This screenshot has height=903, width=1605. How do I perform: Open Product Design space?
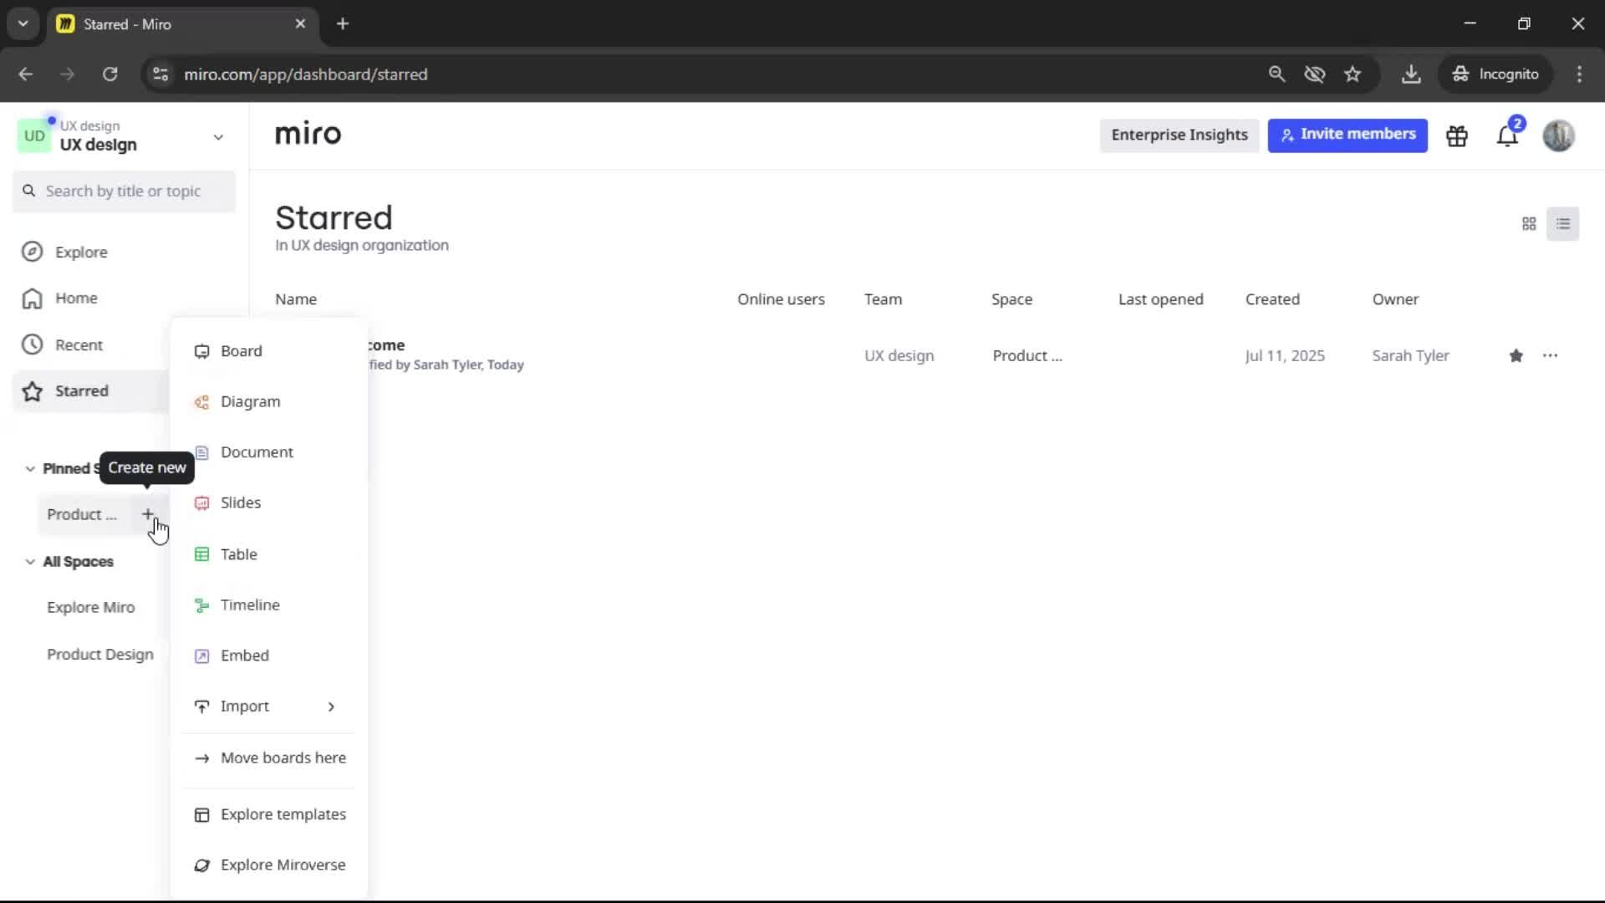(100, 655)
